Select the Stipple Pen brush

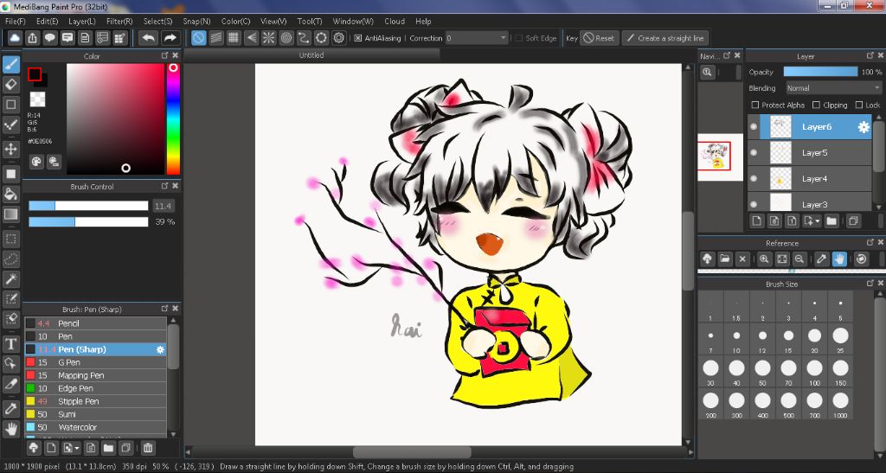[x=95, y=401]
